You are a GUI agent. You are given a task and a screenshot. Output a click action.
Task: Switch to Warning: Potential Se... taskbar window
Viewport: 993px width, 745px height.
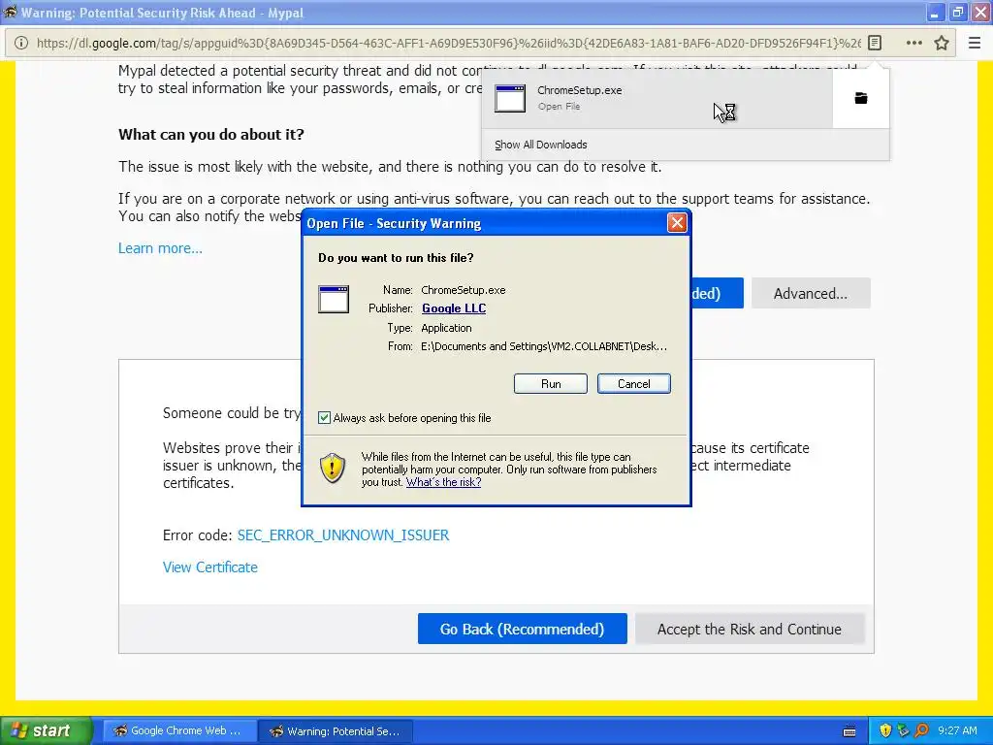[x=336, y=730]
